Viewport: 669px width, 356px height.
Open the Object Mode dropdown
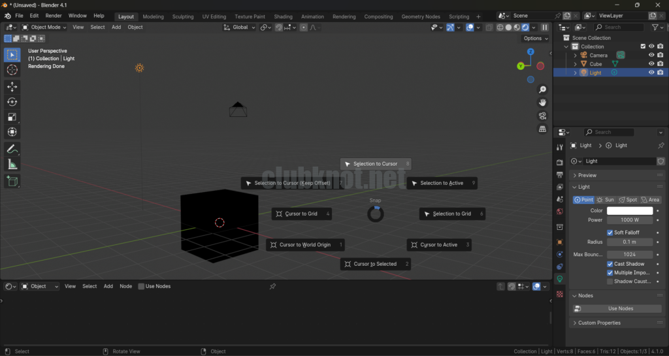coord(44,27)
